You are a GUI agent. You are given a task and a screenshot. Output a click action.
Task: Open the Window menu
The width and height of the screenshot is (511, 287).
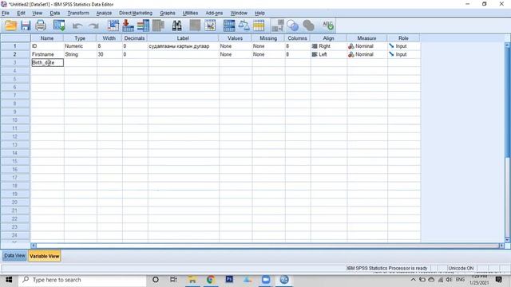(239, 13)
